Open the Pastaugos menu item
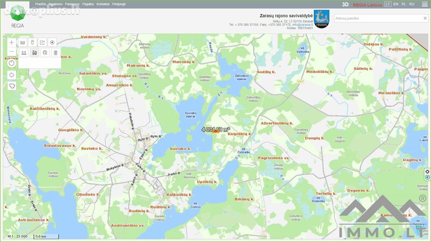 (72, 4)
